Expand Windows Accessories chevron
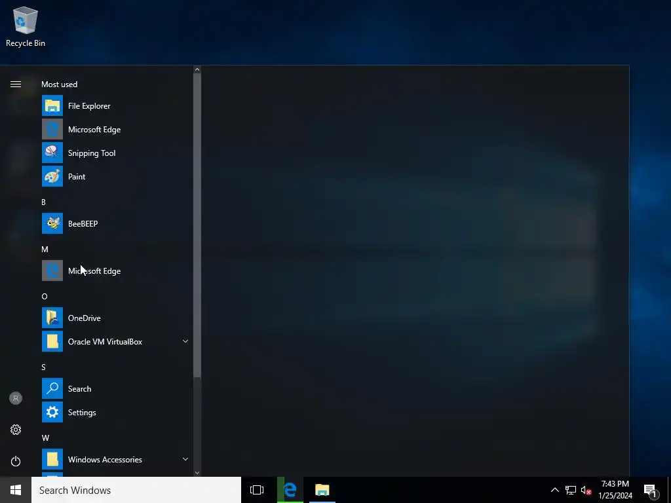The height and width of the screenshot is (503, 671). (x=185, y=459)
